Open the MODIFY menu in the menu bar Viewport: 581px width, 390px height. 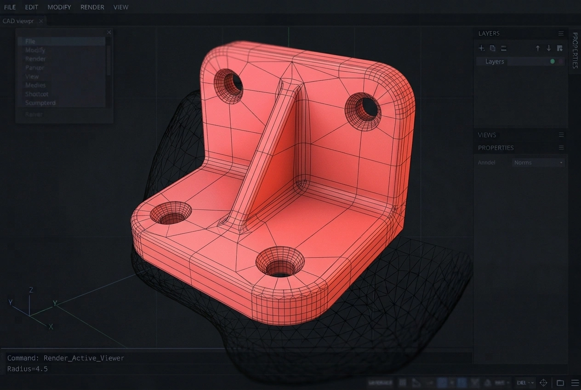pyautogui.click(x=59, y=7)
